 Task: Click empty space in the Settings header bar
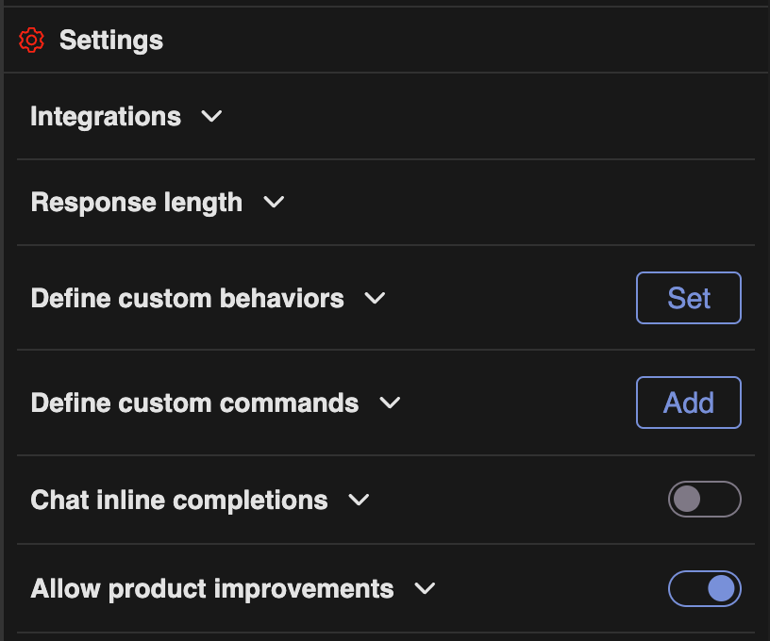tap(472, 41)
